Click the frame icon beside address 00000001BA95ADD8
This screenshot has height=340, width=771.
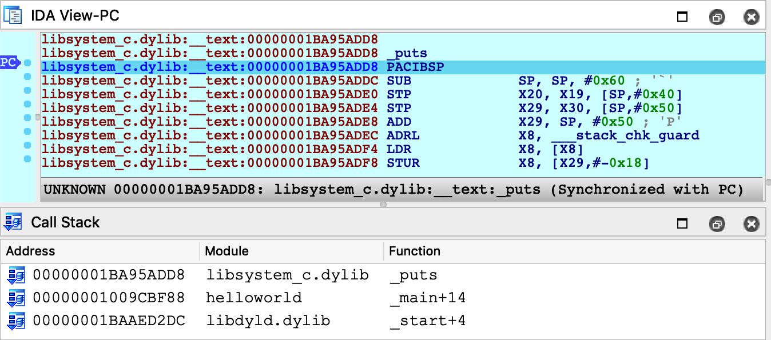pos(15,275)
